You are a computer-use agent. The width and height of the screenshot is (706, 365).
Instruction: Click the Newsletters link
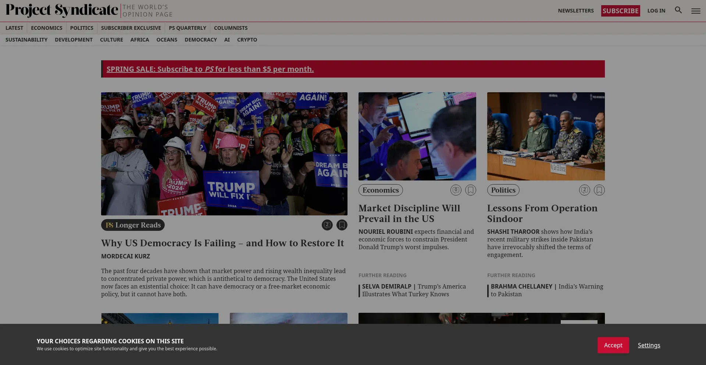(576, 11)
